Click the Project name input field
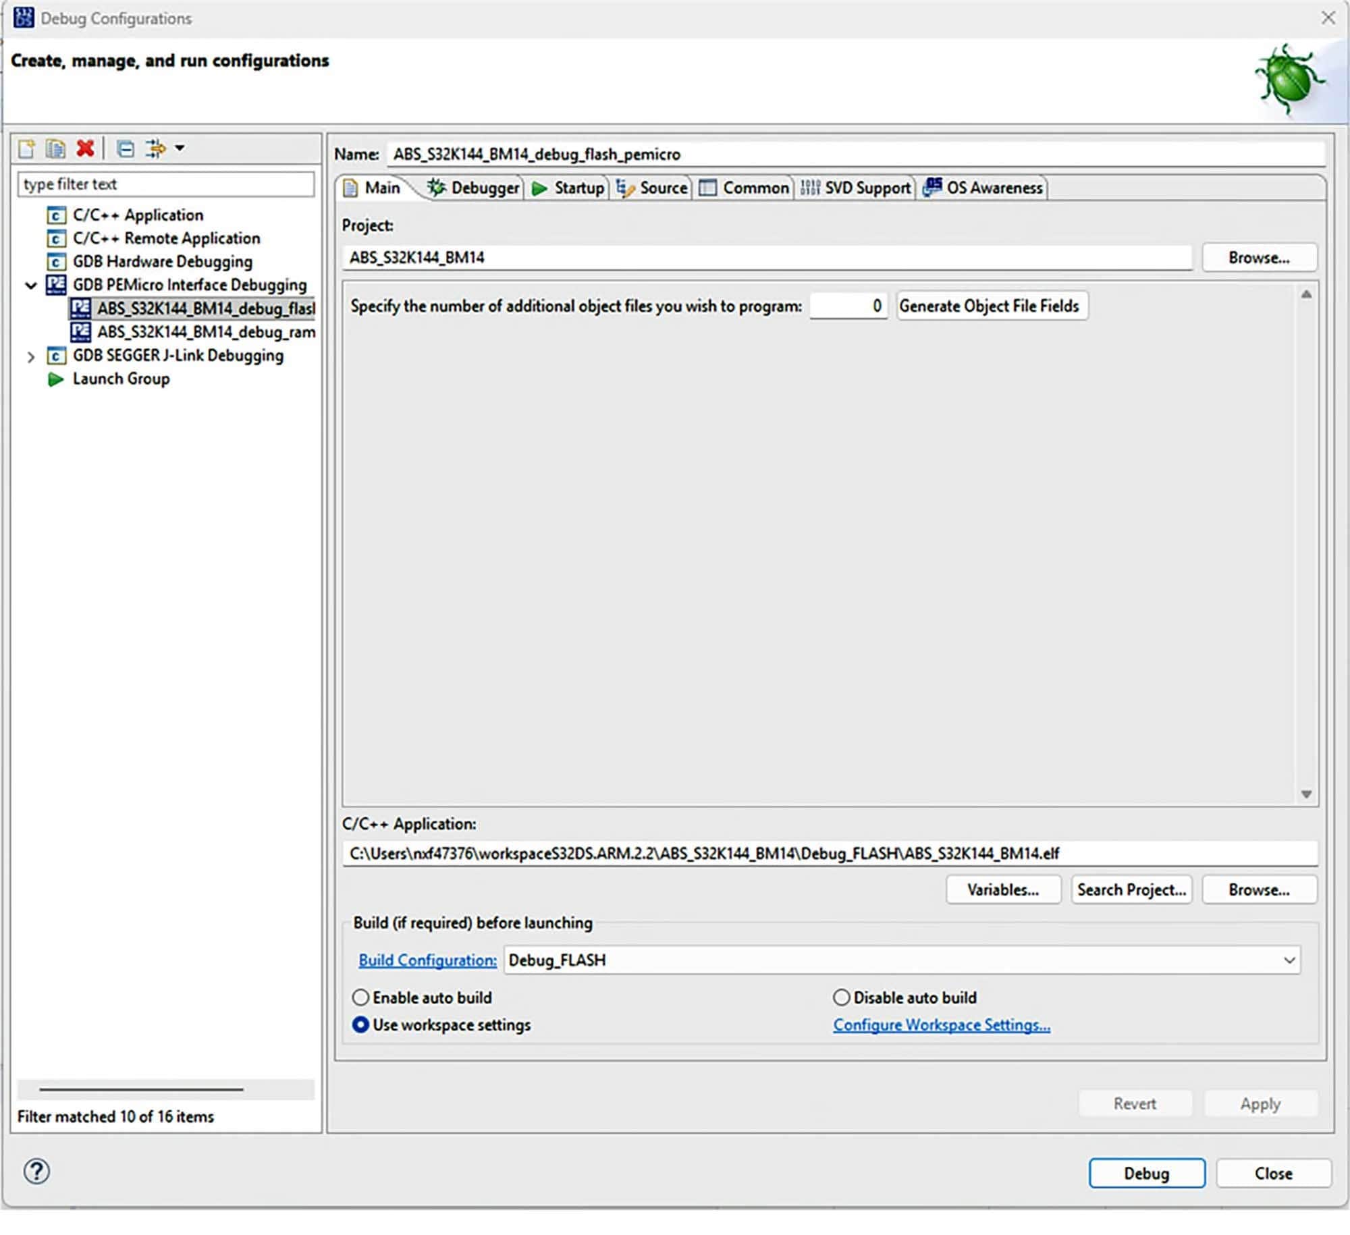This screenshot has width=1350, height=1235. pos(767,257)
